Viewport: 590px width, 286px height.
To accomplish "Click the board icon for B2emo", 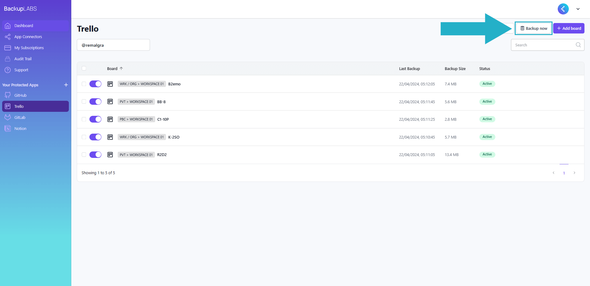I will 110,84.
